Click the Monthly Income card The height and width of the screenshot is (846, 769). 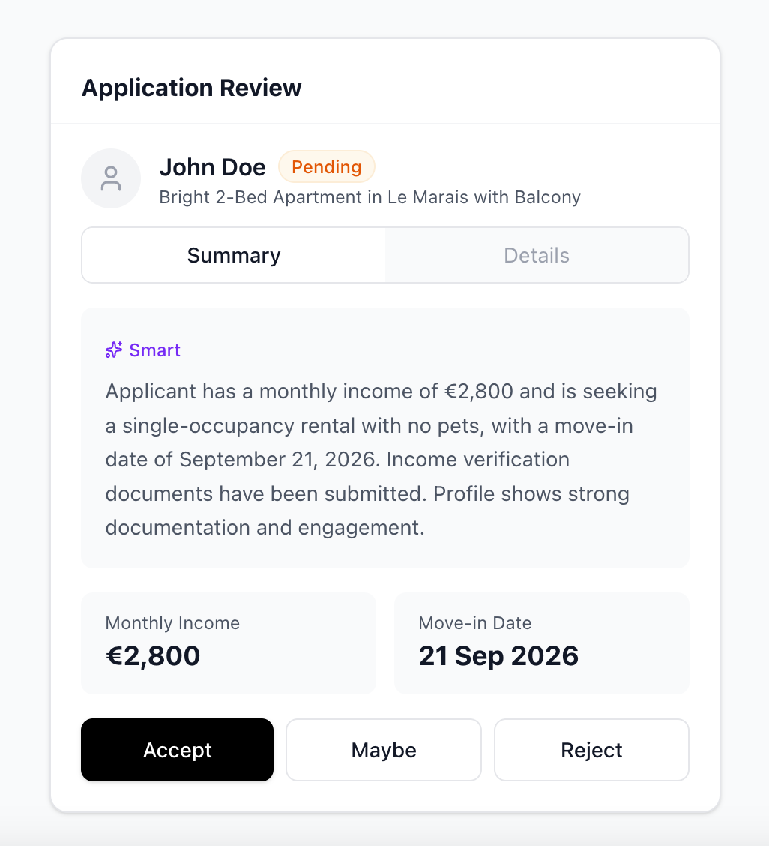click(228, 643)
